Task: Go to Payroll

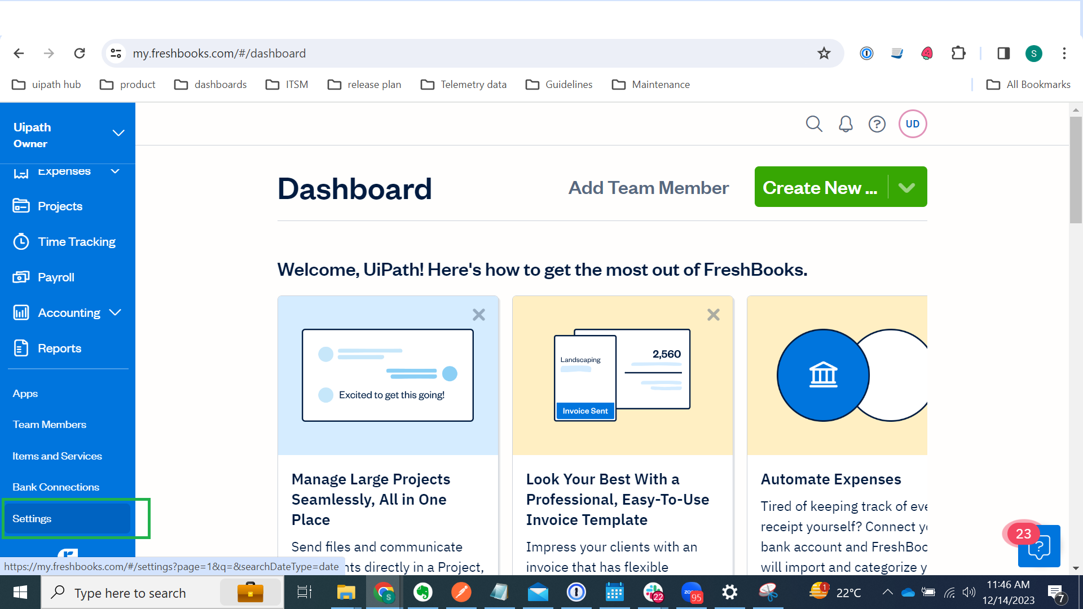Action: click(56, 277)
